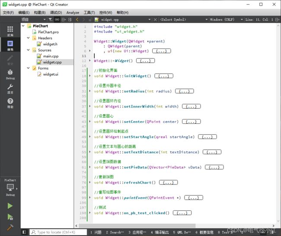Go forward in navigation history
281x236 pixels.
[83, 19]
